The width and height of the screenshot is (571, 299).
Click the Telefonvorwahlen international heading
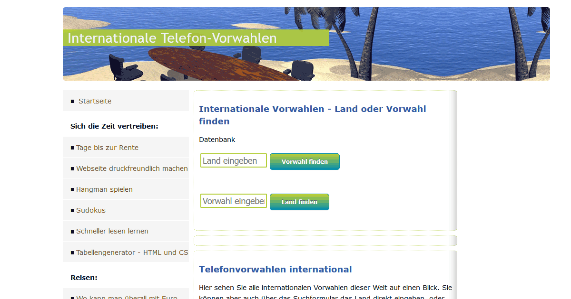[x=276, y=269]
